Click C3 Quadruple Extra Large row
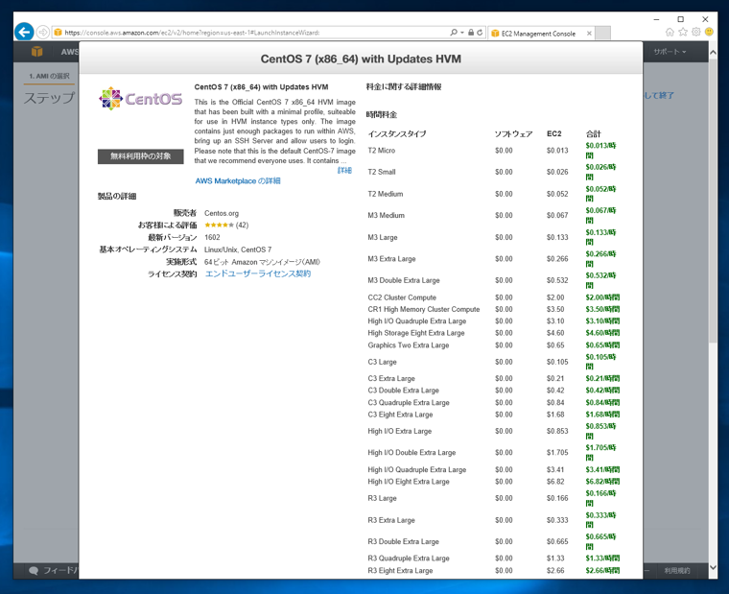Image resolution: width=729 pixels, height=594 pixels. pos(493,402)
